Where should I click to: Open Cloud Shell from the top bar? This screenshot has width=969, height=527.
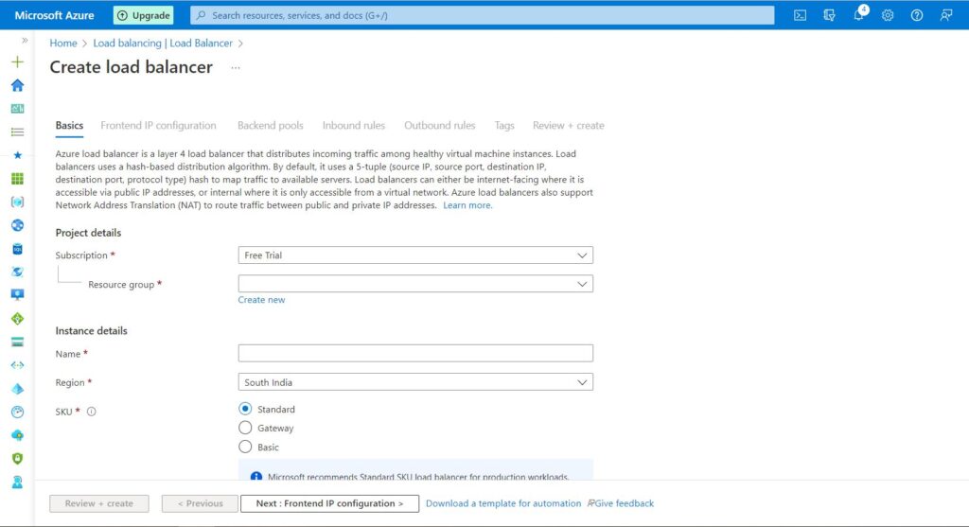800,15
